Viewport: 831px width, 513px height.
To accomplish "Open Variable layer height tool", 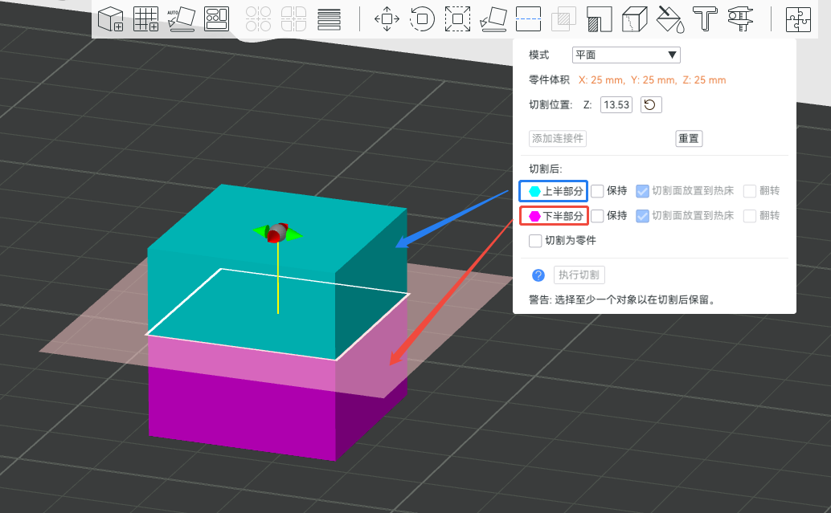I will [330, 19].
